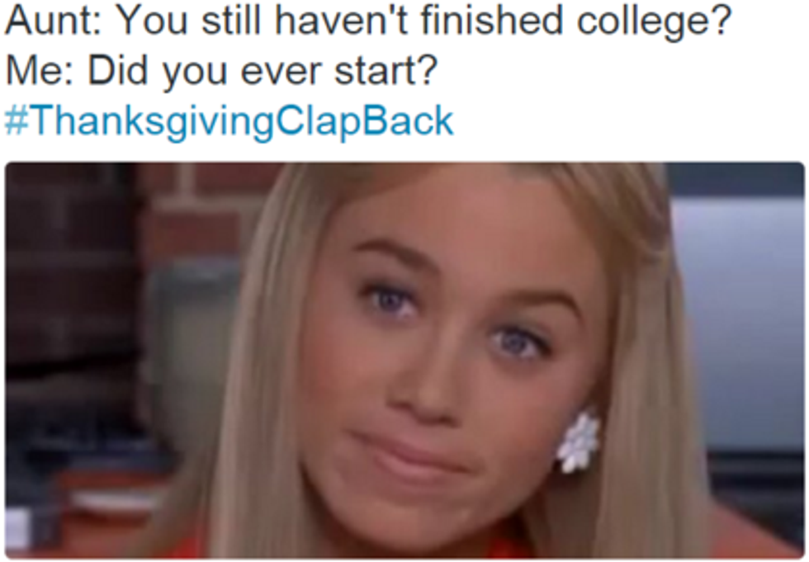Click the word "Aunt:" in the tweet
809x562 pixels.
[53, 21]
